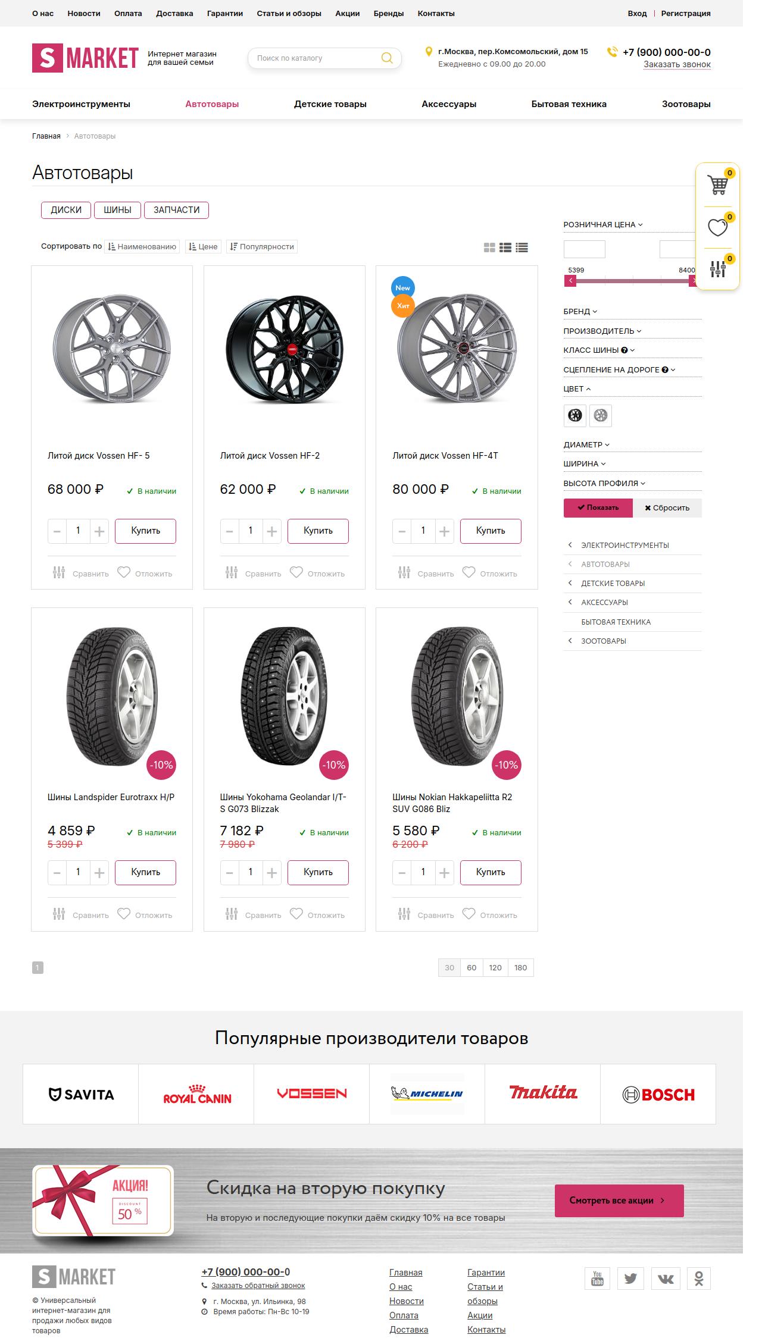Image resolution: width=762 pixels, height=1338 pixels.
Task: Click the left handle of price slider
Action: 570,281
